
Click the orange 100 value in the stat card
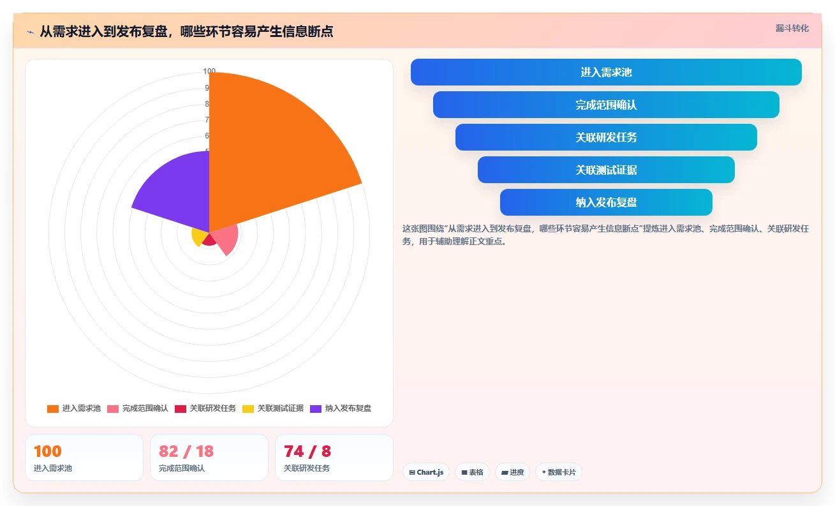coord(48,451)
